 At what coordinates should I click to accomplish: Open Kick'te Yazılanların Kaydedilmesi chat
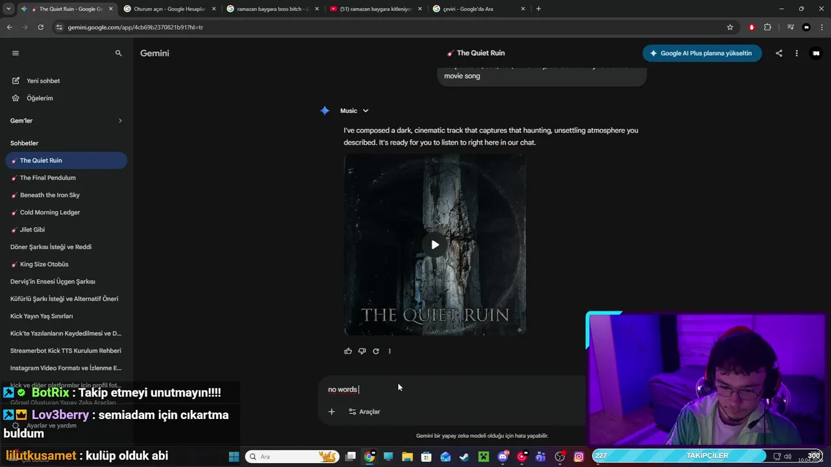(66, 333)
